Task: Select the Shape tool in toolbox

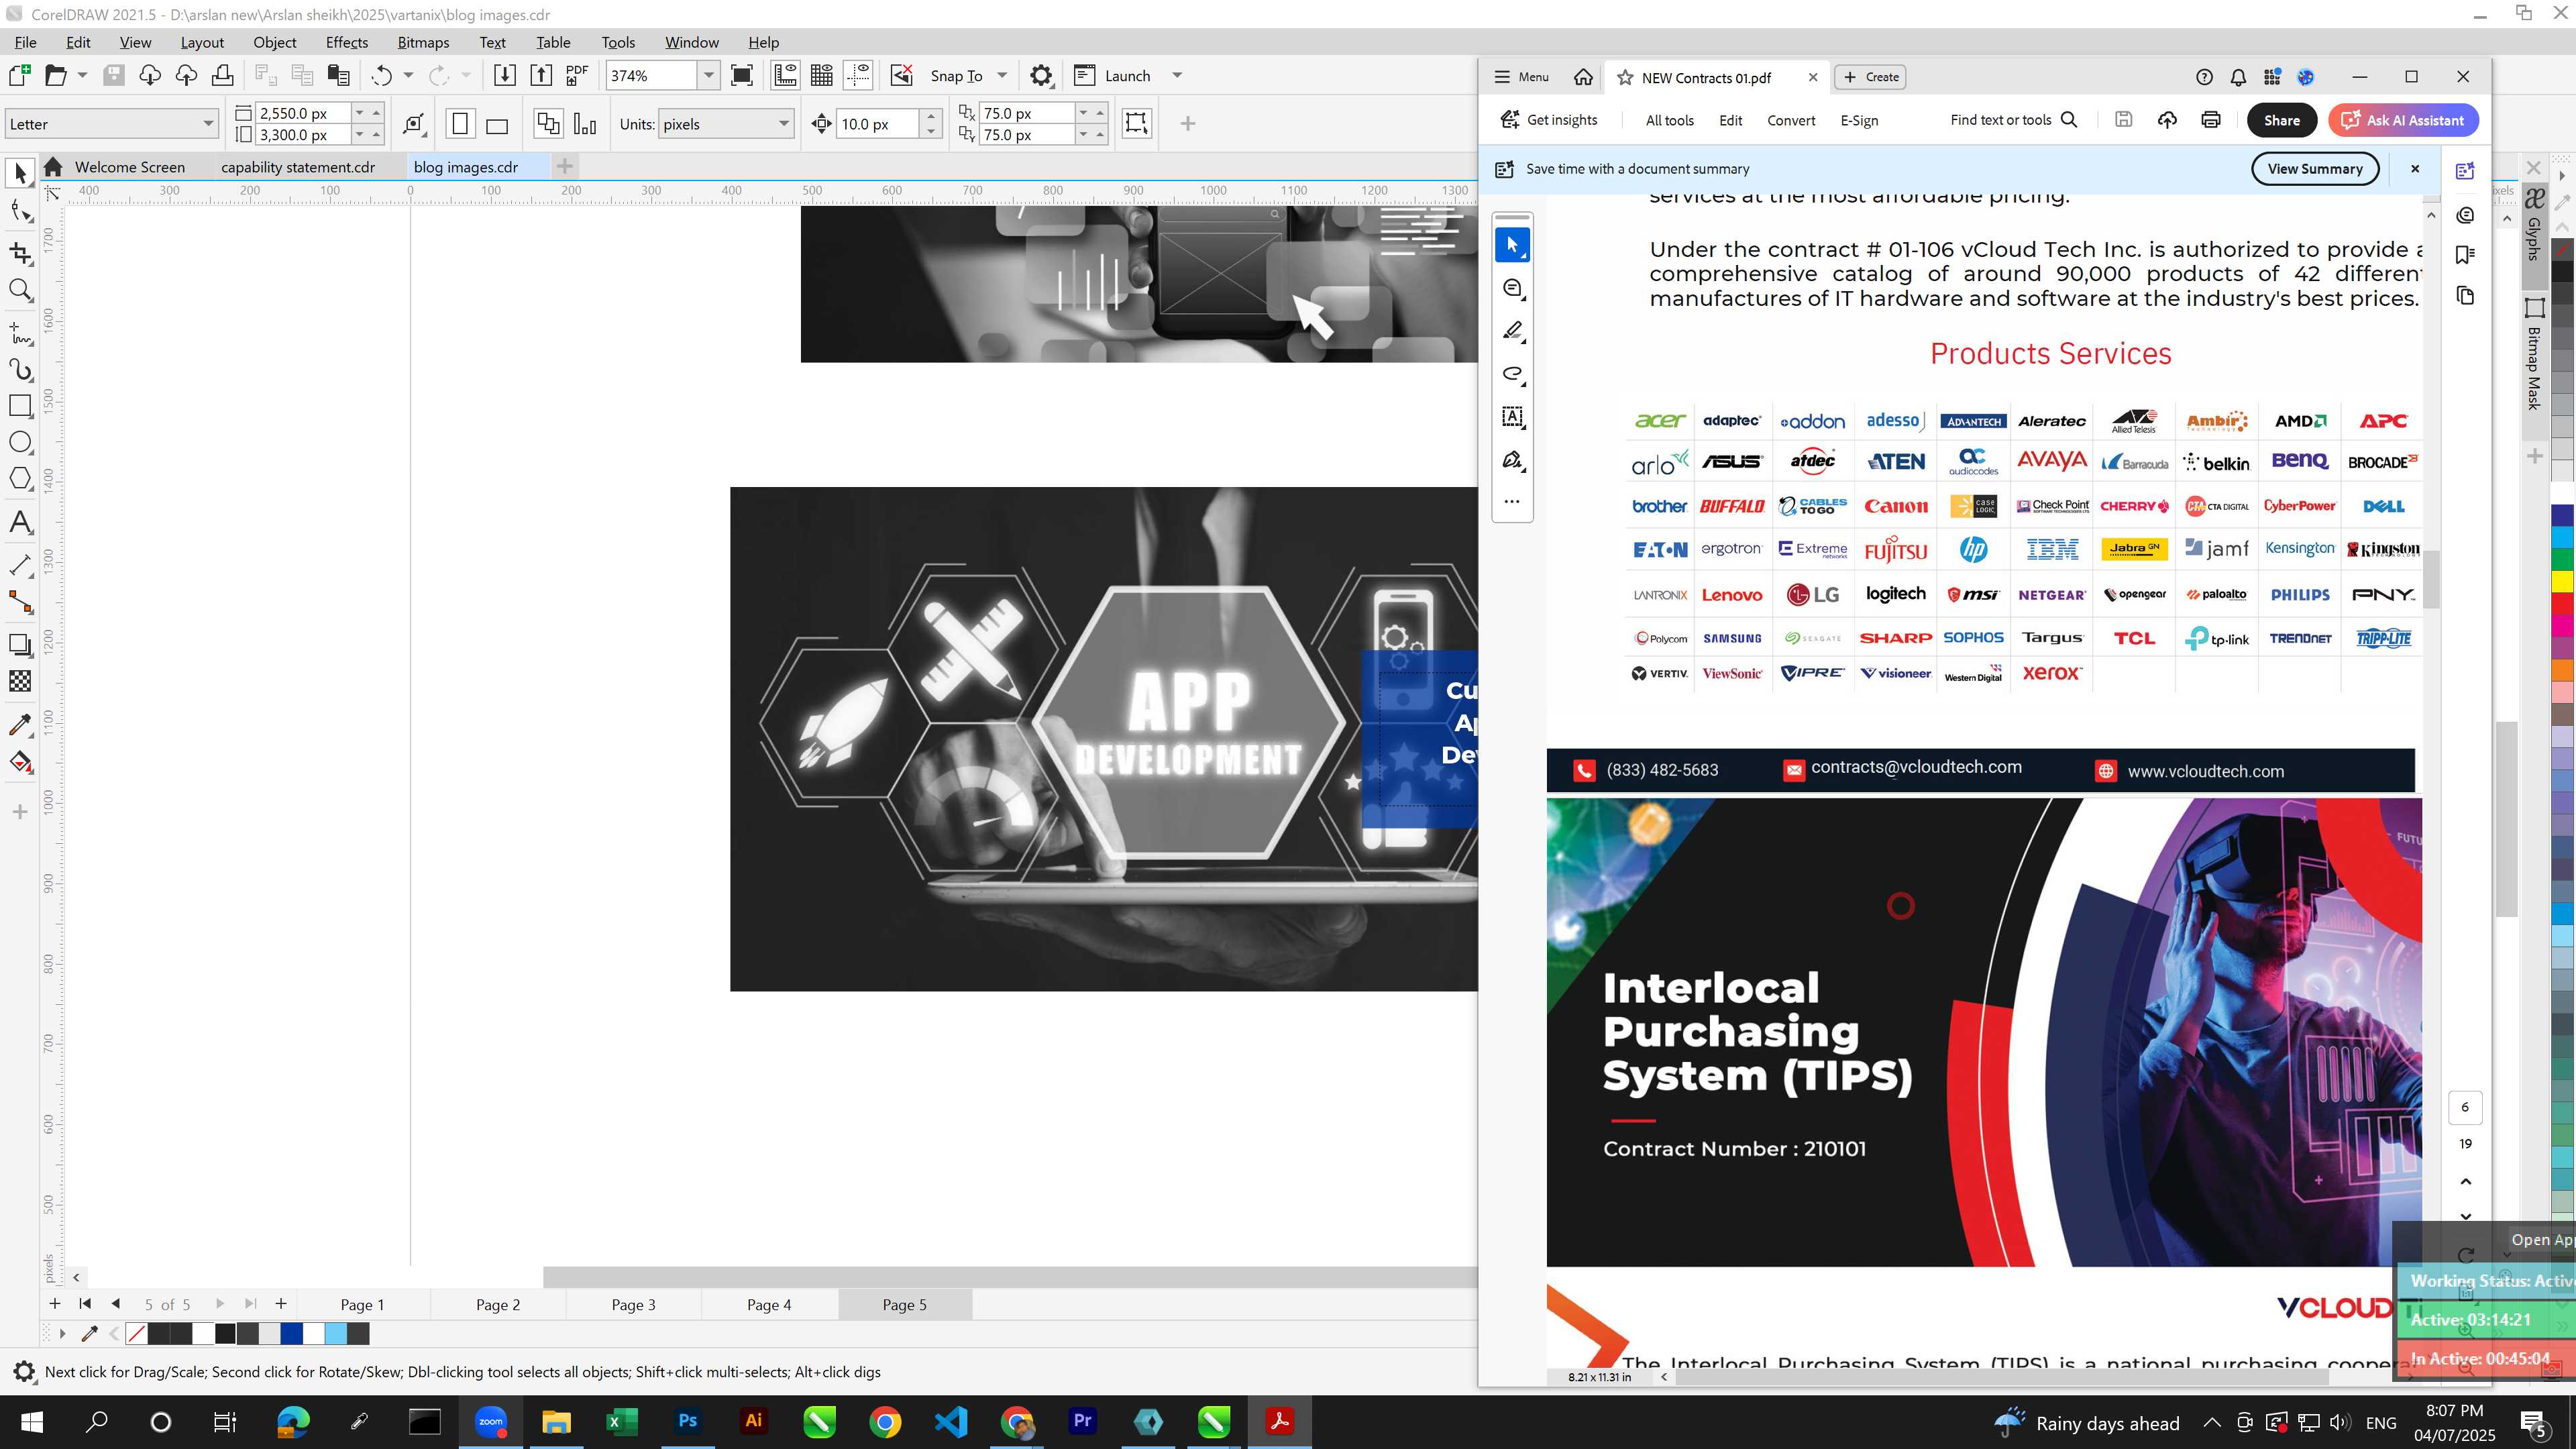Action: pos(20,211)
